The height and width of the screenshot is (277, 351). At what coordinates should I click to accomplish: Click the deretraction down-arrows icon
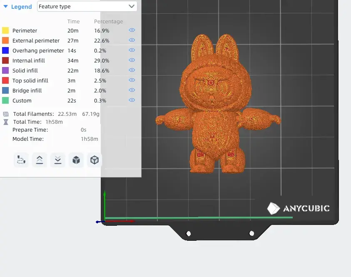point(57,160)
